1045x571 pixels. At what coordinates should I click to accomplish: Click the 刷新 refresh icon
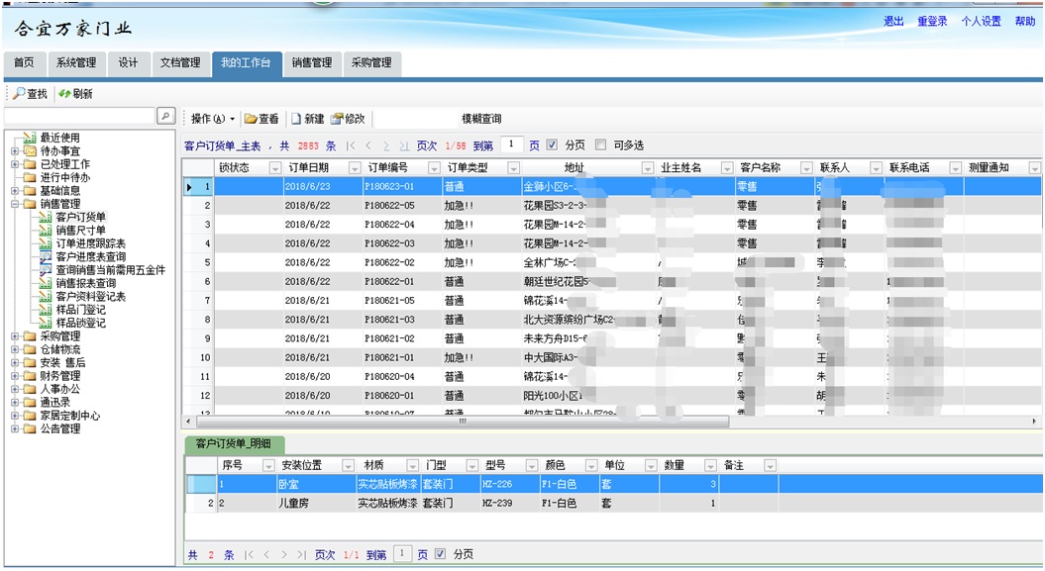(x=64, y=94)
